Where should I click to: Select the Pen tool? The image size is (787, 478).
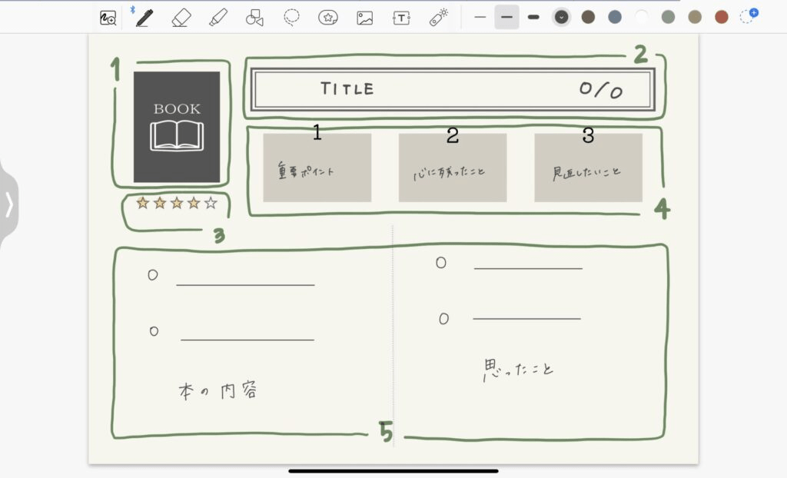pos(144,18)
